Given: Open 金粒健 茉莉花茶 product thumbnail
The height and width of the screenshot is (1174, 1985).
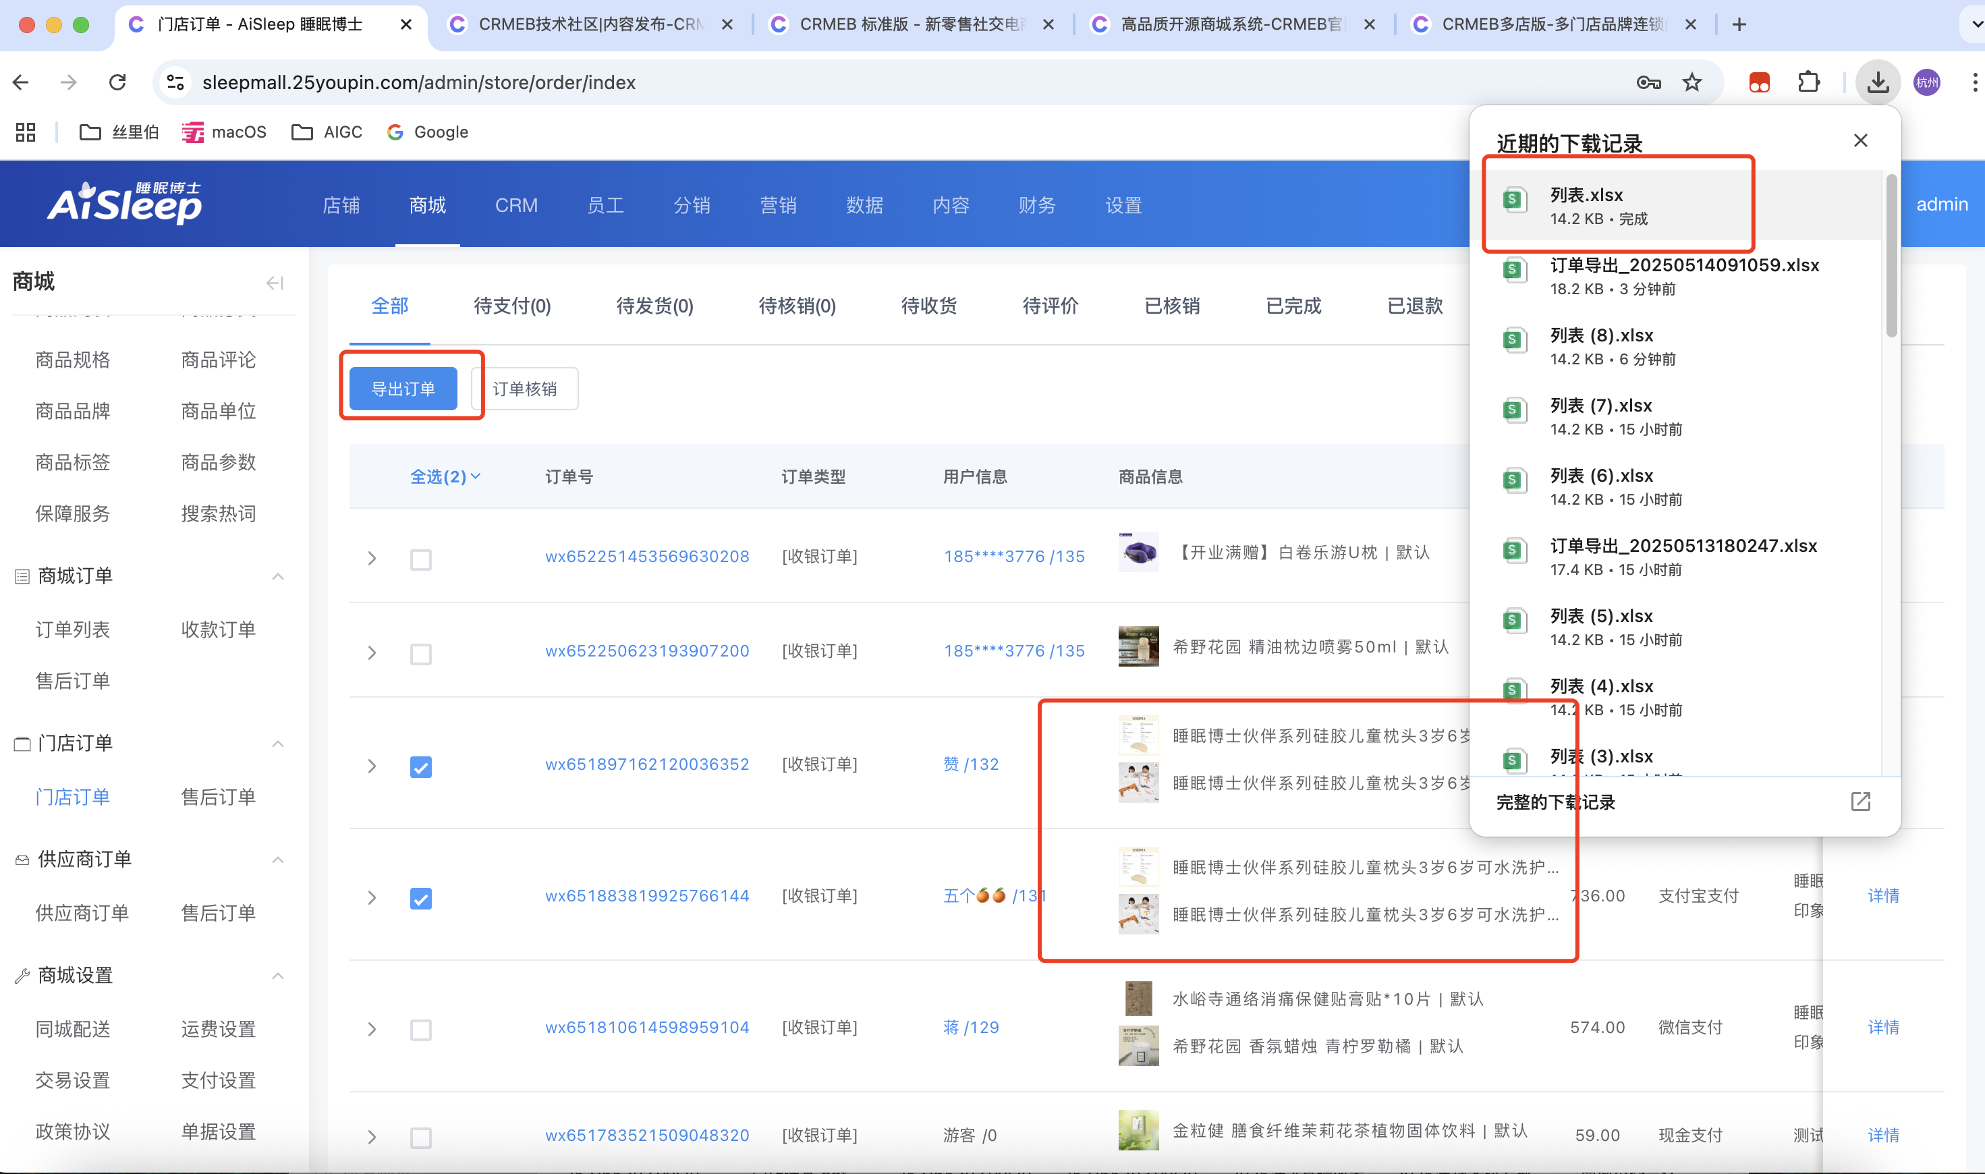Looking at the screenshot, I should 1138,1131.
